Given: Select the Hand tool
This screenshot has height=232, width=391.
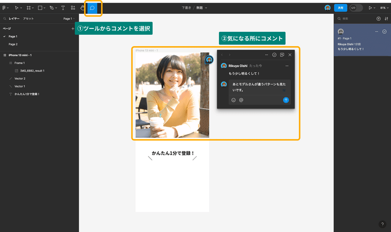Looking at the screenshot, I should [83, 8].
